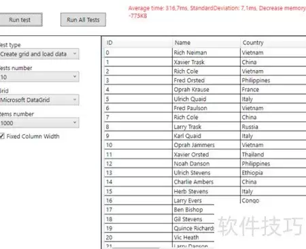Select the cell Quince Richards

click(193, 229)
